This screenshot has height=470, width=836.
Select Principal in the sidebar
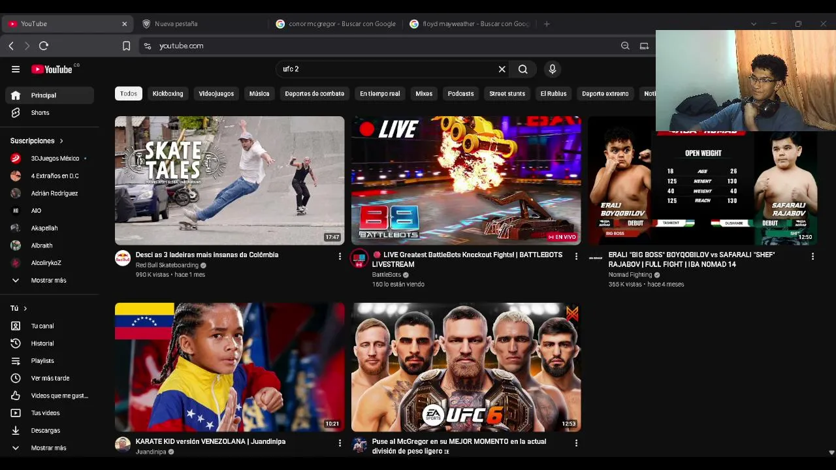(50, 95)
